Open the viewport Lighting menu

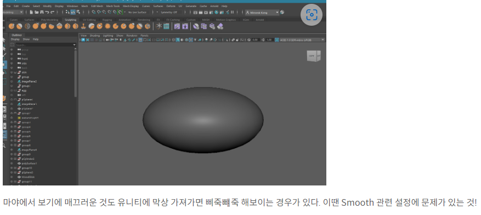[x=108, y=36]
